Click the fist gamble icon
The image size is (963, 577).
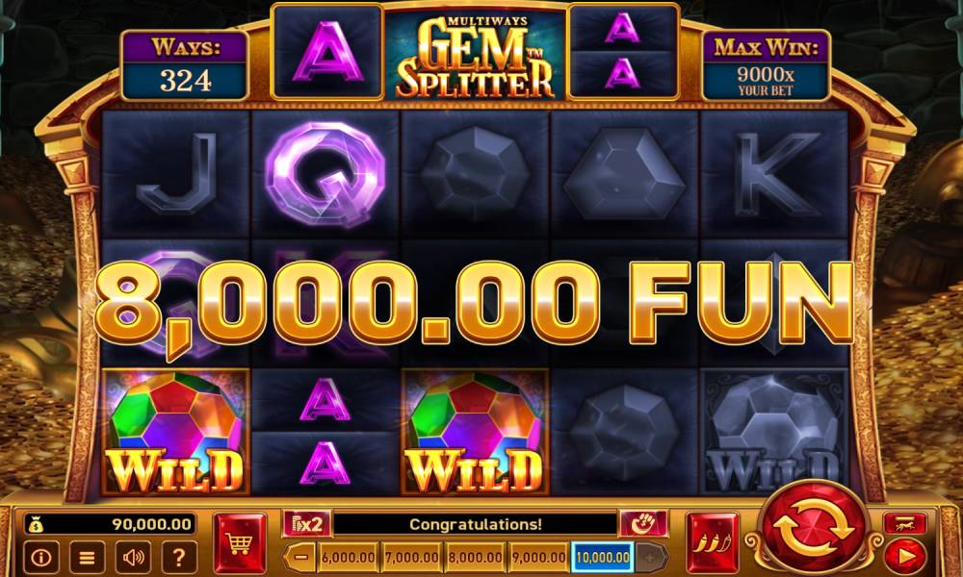(x=643, y=524)
